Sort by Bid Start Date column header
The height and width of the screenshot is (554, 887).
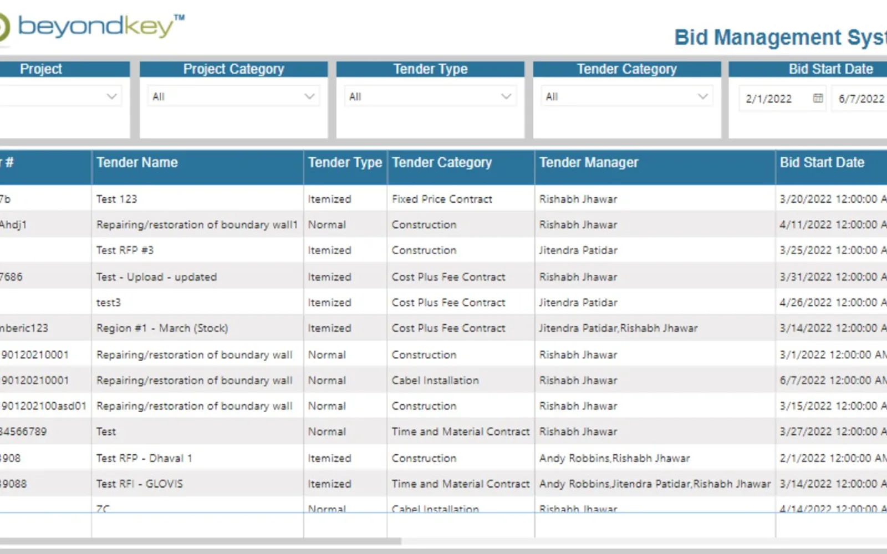[822, 162]
